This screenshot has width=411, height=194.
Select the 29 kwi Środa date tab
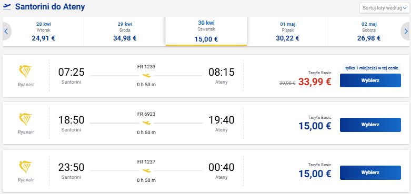(125, 32)
